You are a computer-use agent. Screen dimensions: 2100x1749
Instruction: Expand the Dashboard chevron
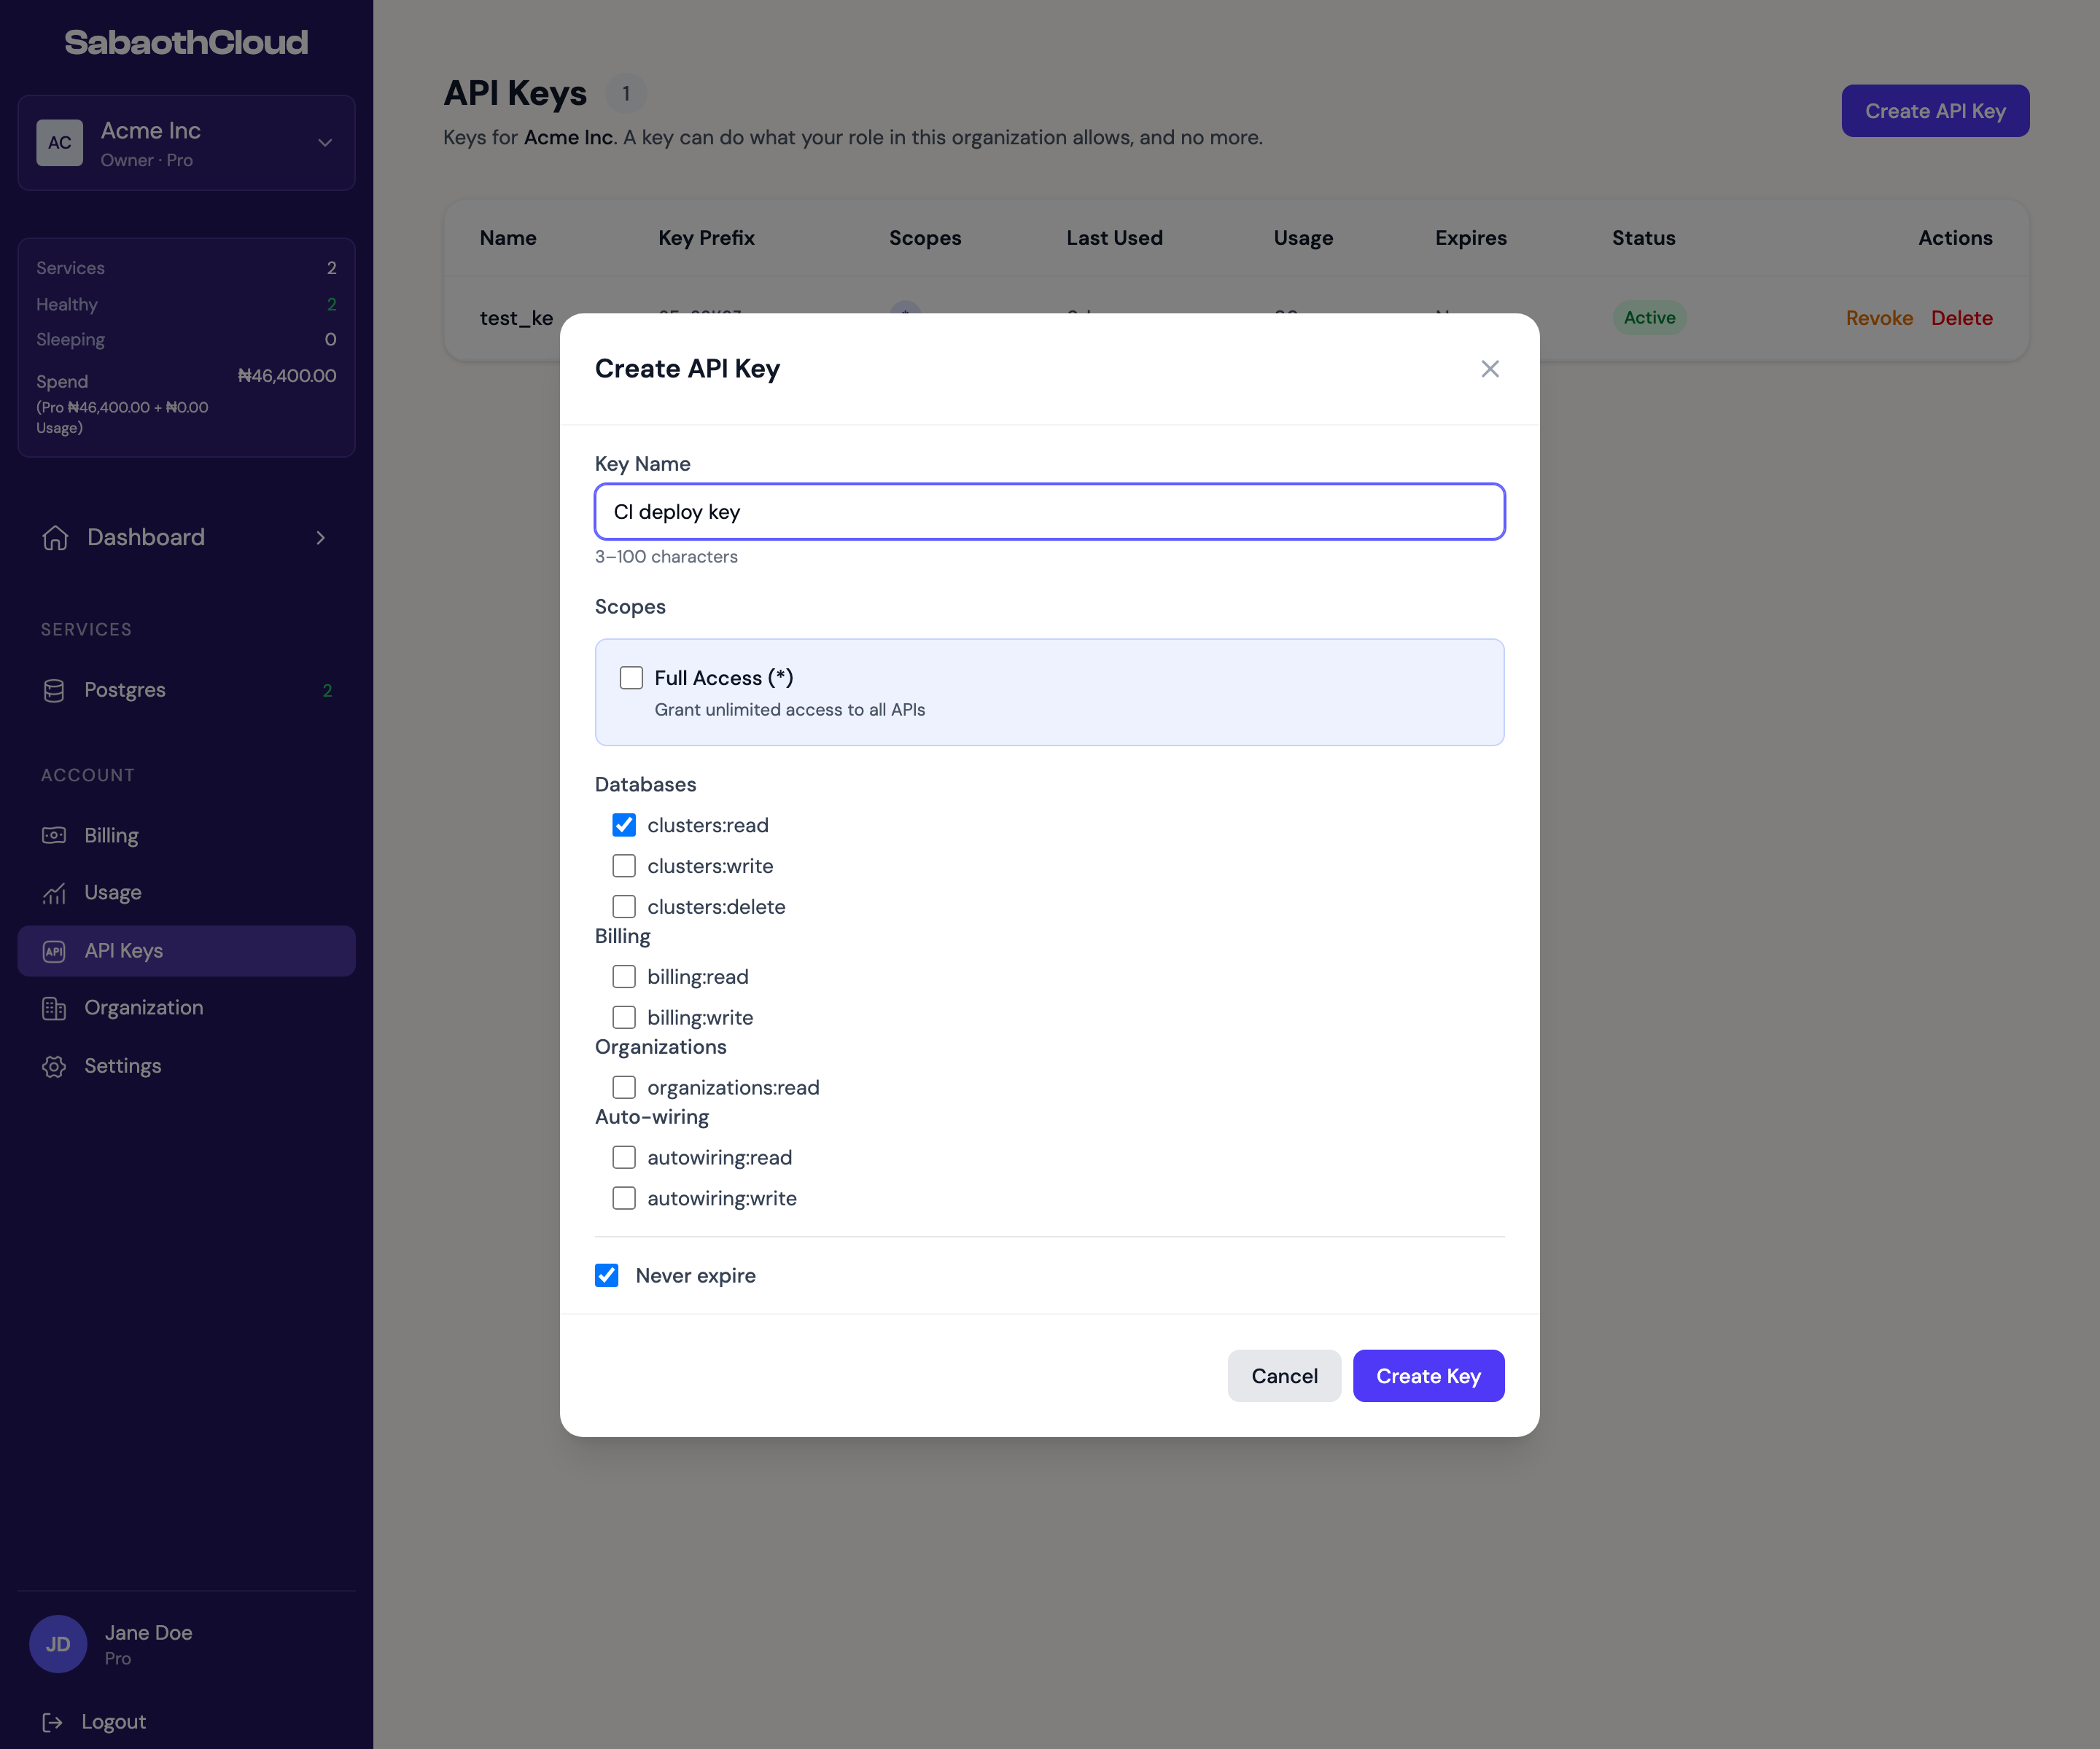point(321,538)
